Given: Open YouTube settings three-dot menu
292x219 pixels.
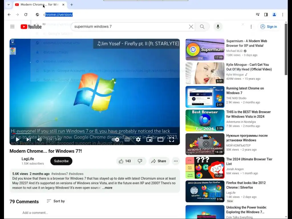Looking at the screenshot, I should coord(251,27).
